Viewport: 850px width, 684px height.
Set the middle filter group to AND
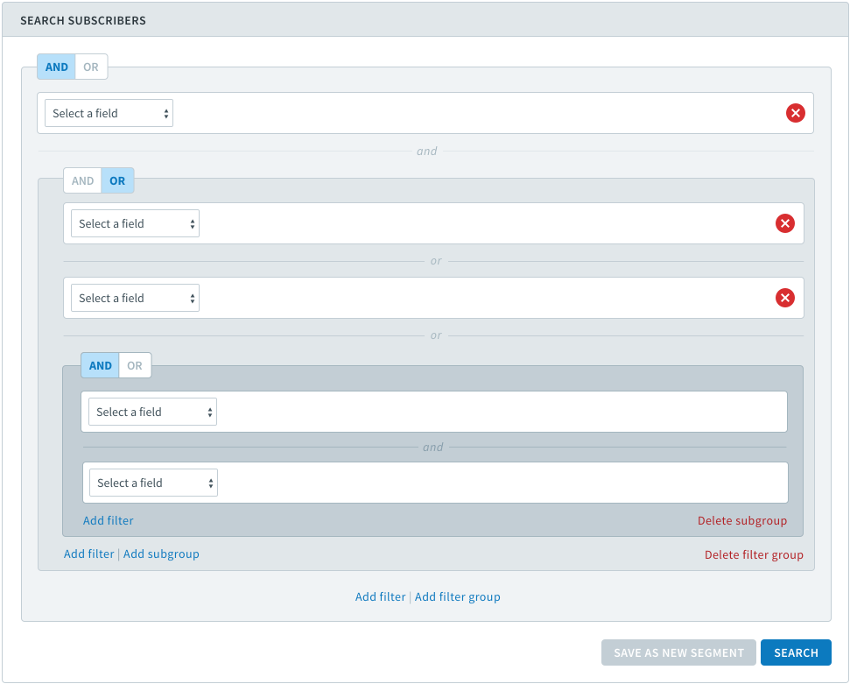pyautogui.click(x=82, y=180)
